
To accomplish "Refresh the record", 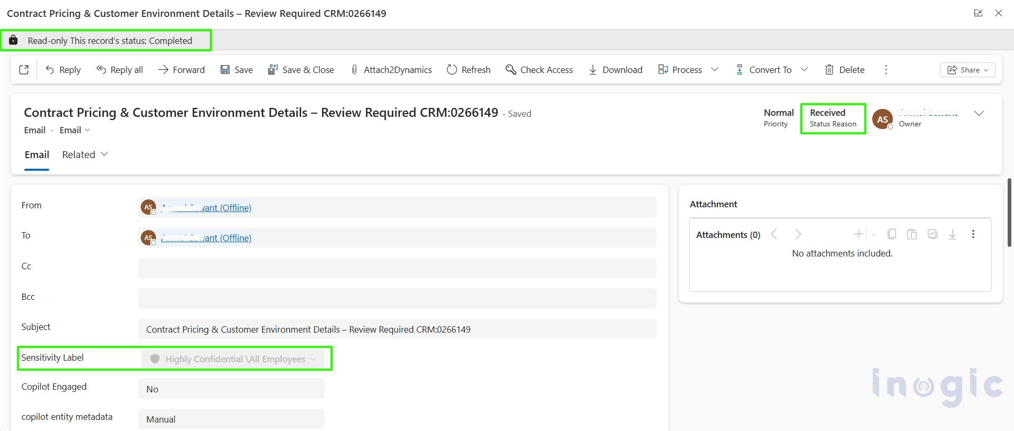I will click(x=469, y=70).
